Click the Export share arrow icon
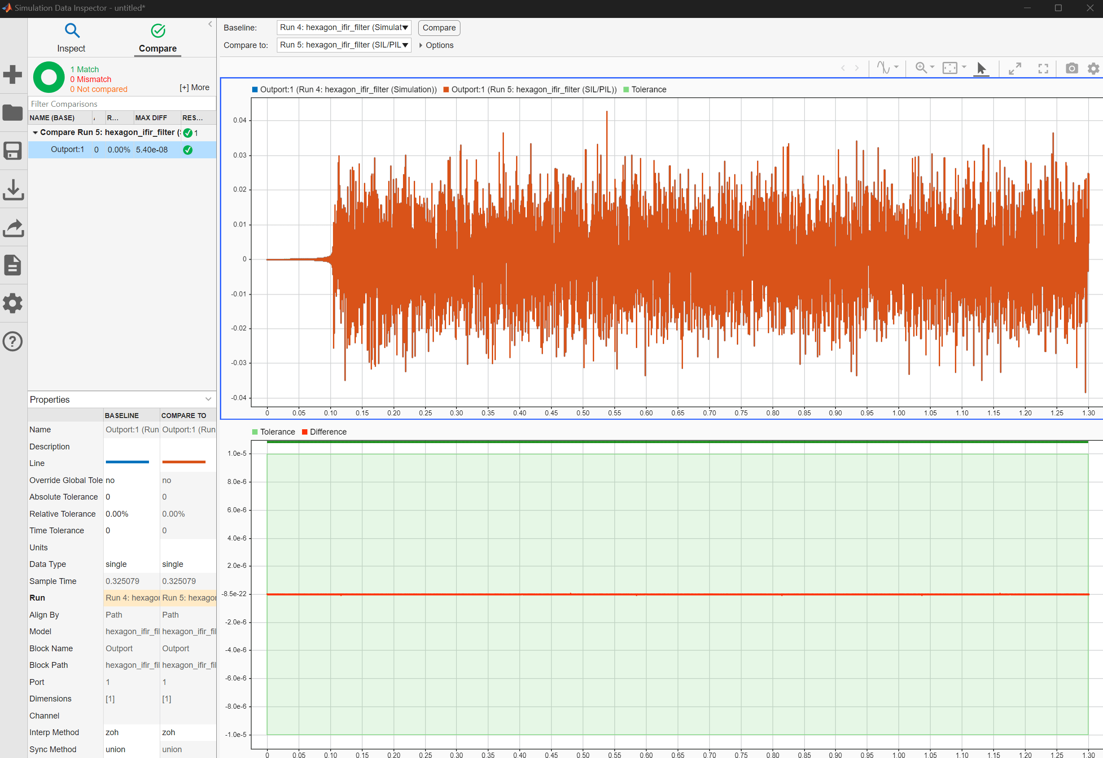 click(x=13, y=227)
